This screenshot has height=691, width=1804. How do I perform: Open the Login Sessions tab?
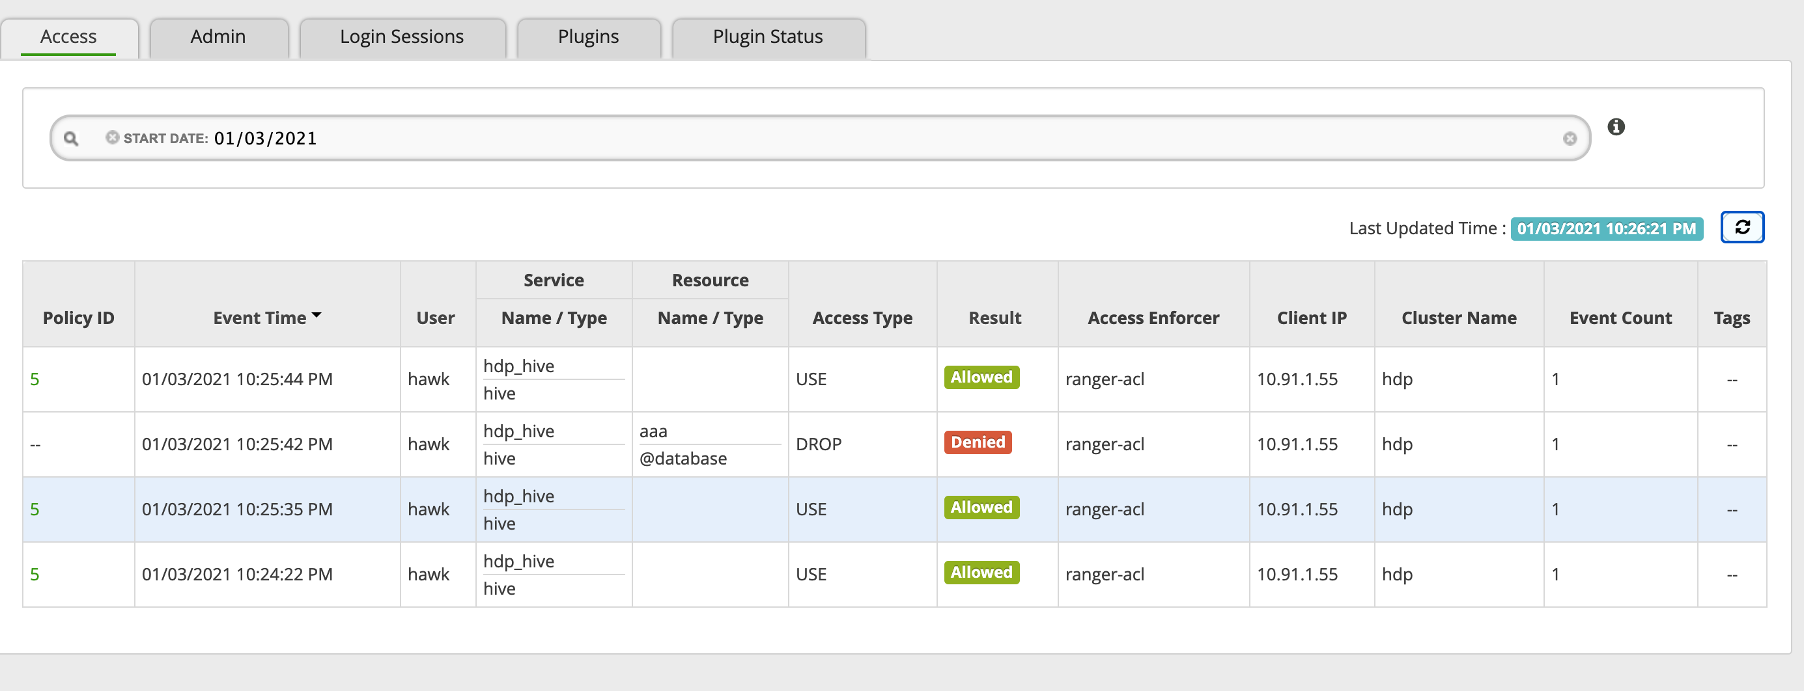[x=401, y=37]
